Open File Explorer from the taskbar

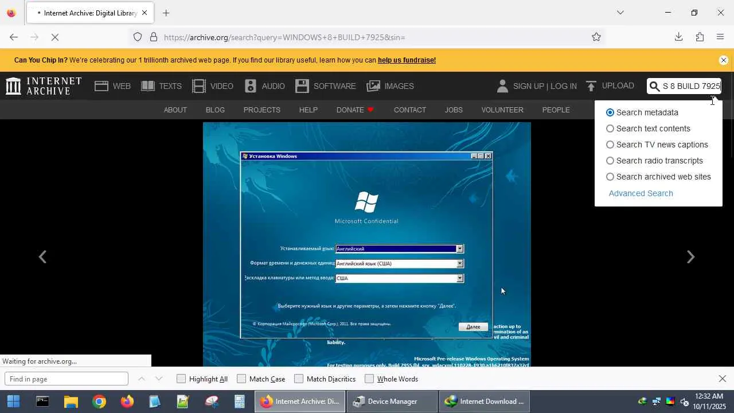click(x=71, y=402)
